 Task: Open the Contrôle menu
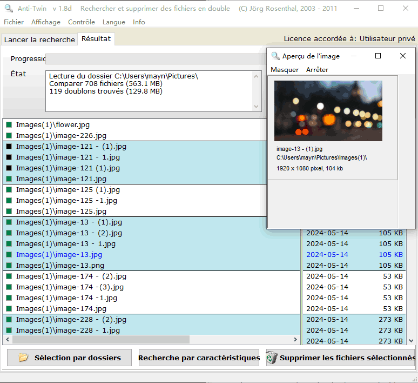82,22
